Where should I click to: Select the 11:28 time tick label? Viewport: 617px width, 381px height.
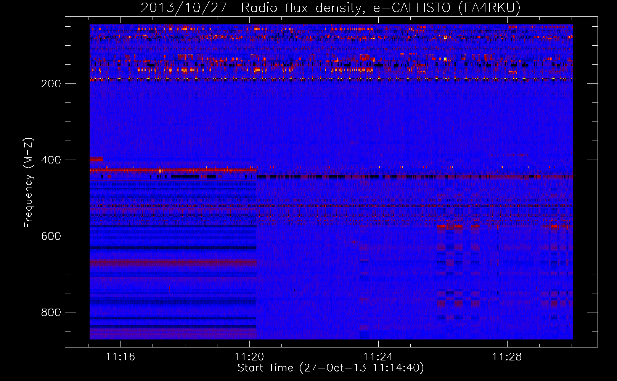click(507, 357)
